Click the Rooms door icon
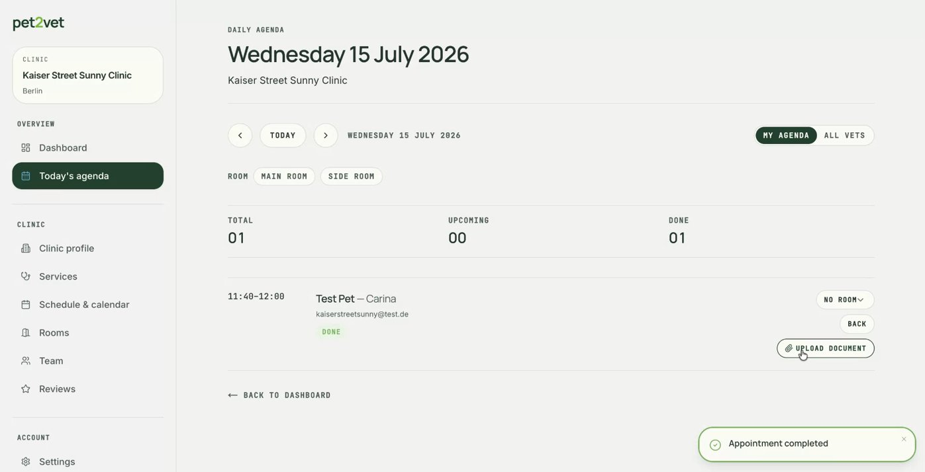This screenshot has height=472, width=925. (26, 333)
